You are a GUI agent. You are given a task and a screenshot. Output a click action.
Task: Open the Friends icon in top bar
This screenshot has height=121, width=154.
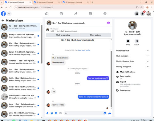point(76,13)
